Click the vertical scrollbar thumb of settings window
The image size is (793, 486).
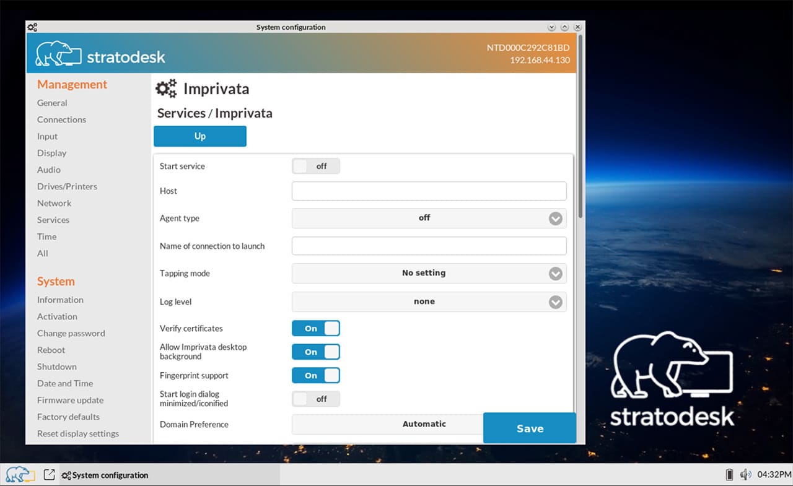tap(581, 126)
